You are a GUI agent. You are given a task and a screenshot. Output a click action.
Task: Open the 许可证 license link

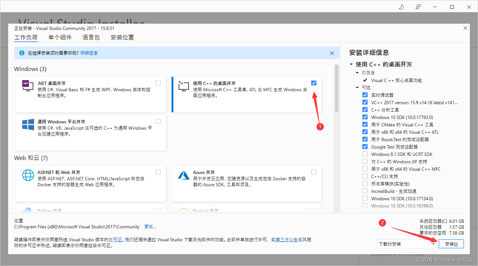coord(115,240)
